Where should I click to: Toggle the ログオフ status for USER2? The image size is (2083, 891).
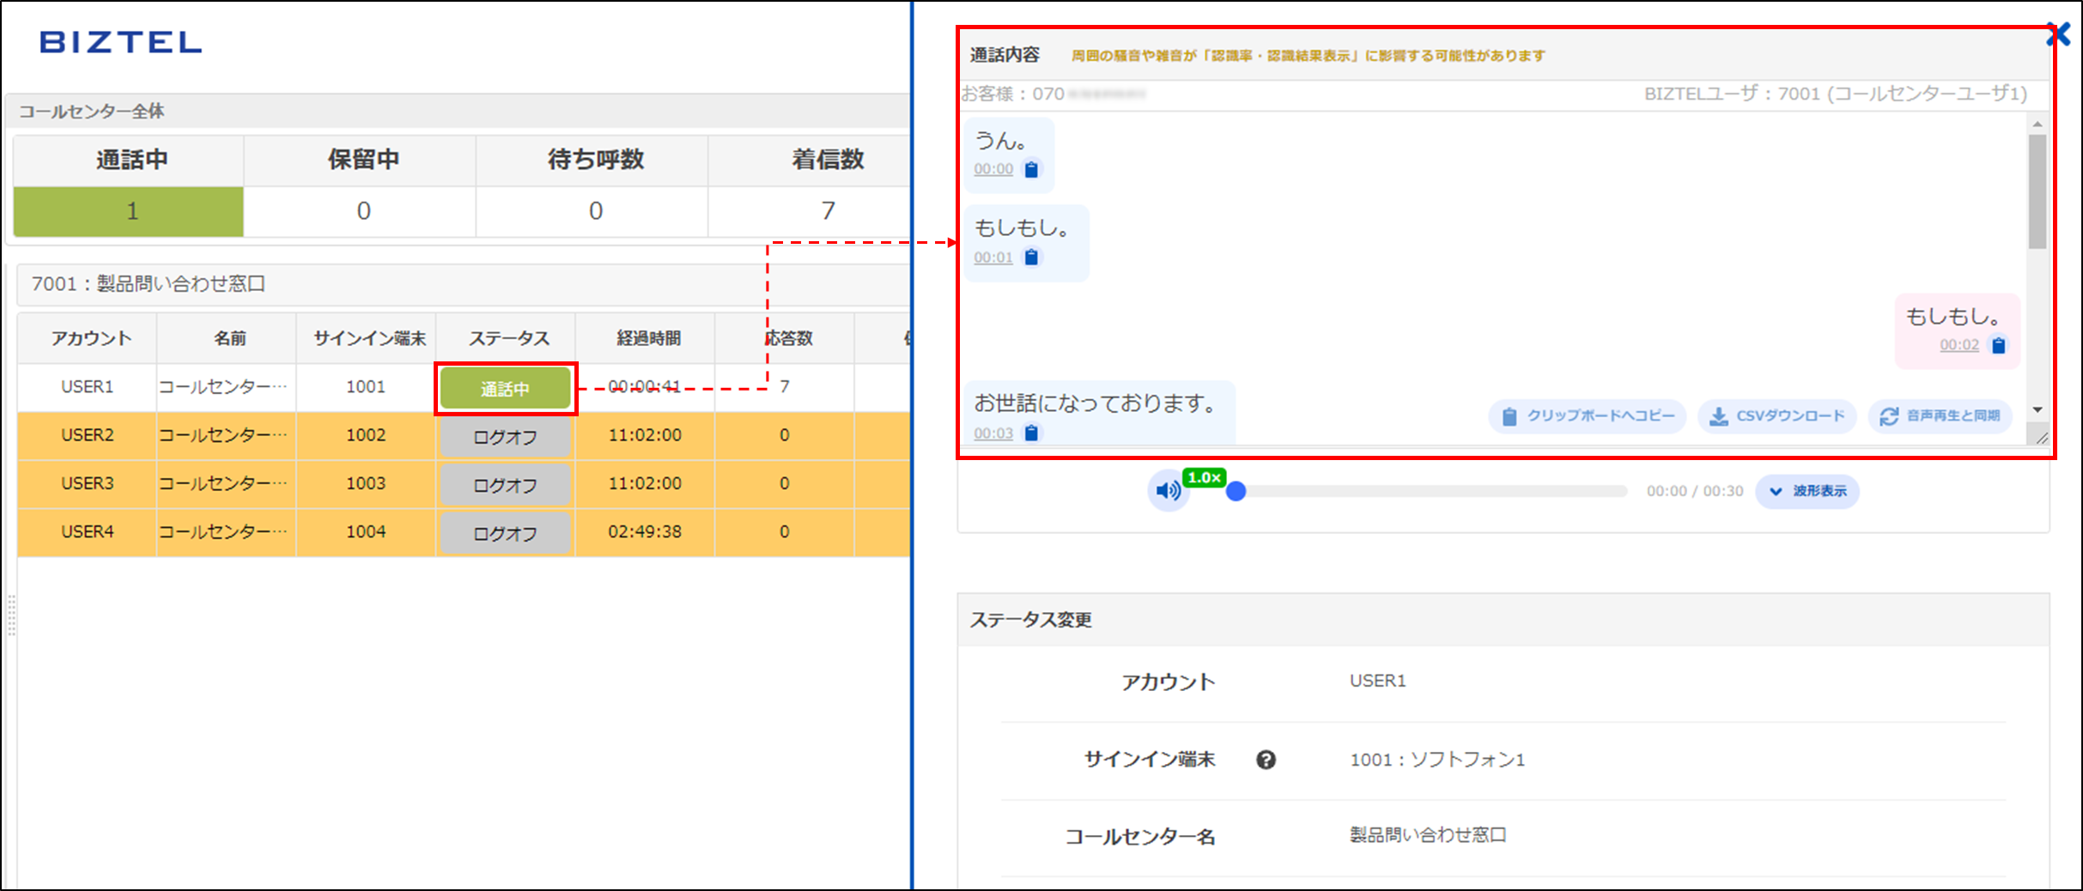506,436
